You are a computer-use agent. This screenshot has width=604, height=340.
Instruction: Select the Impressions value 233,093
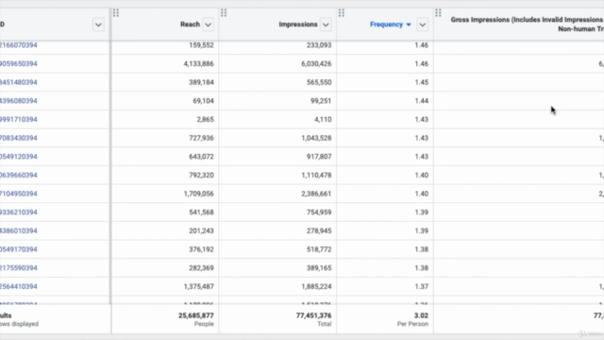click(319, 45)
